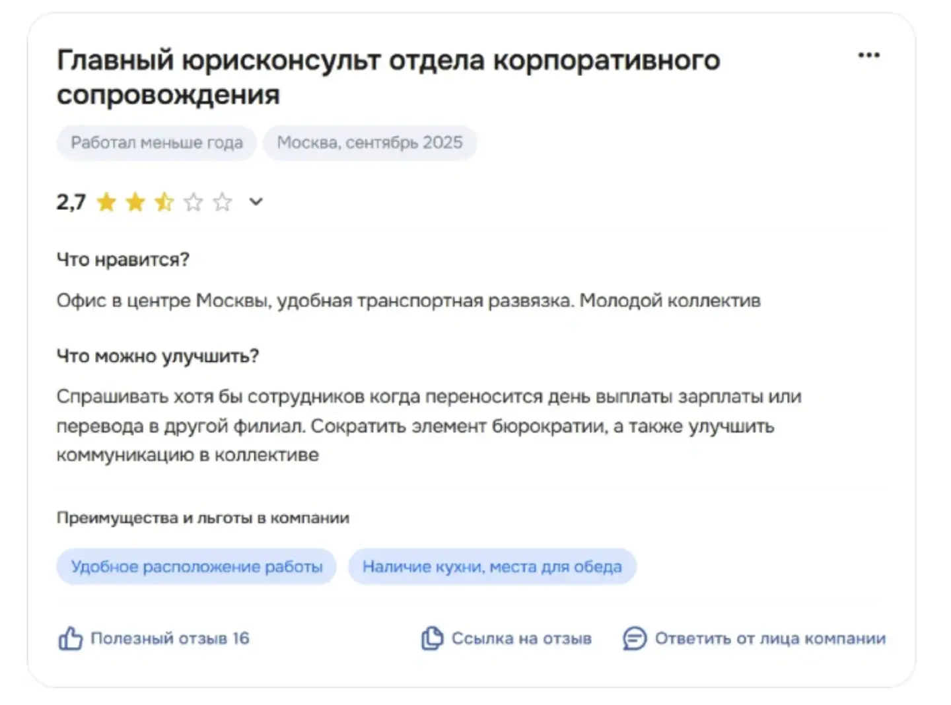Click the half-filled third star

tap(164, 202)
